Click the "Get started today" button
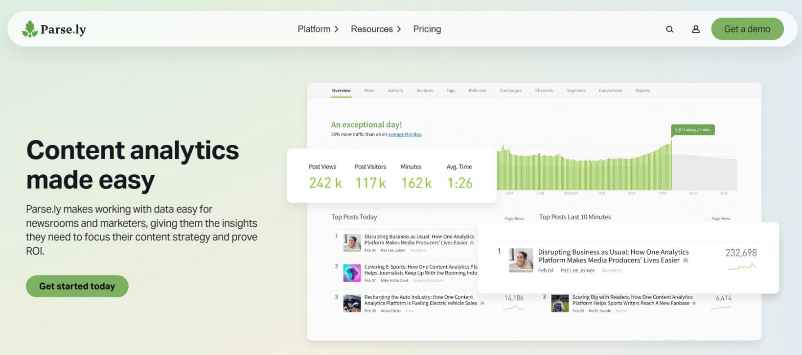Viewport: 802px width, 355px height. tap(77, 286)
